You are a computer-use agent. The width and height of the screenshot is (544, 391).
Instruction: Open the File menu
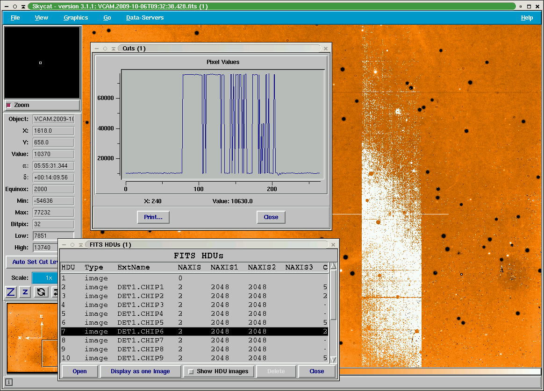point(15,18)
